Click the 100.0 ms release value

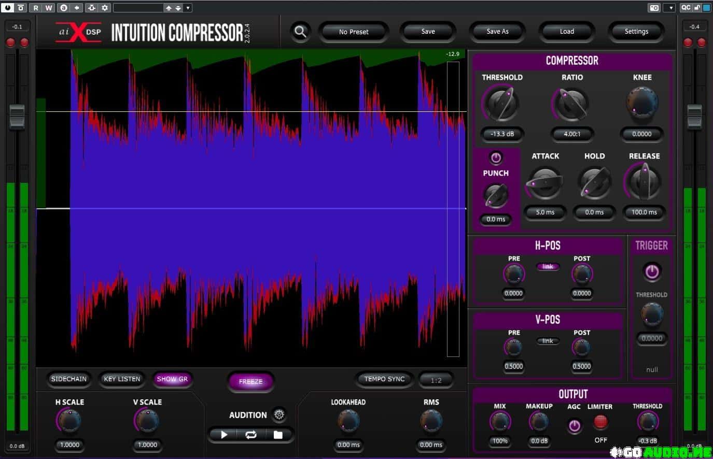click(644, 212)
